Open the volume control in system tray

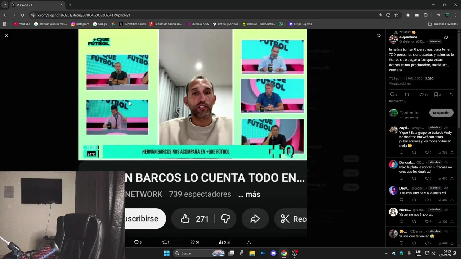(433, 253)
